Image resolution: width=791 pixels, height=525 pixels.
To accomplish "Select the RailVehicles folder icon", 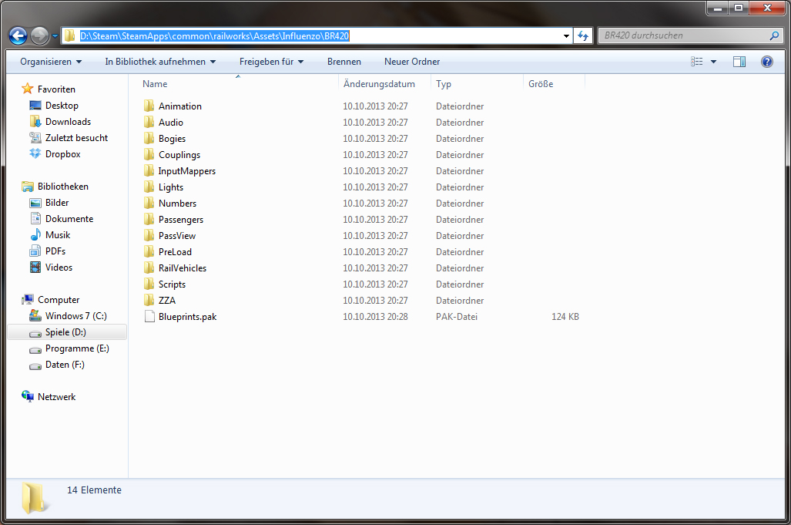I will pos(149,268).
